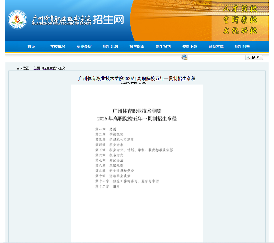Open the 招生计划 navigation item
The image size is (274, 243).
[x=110, y=46]
